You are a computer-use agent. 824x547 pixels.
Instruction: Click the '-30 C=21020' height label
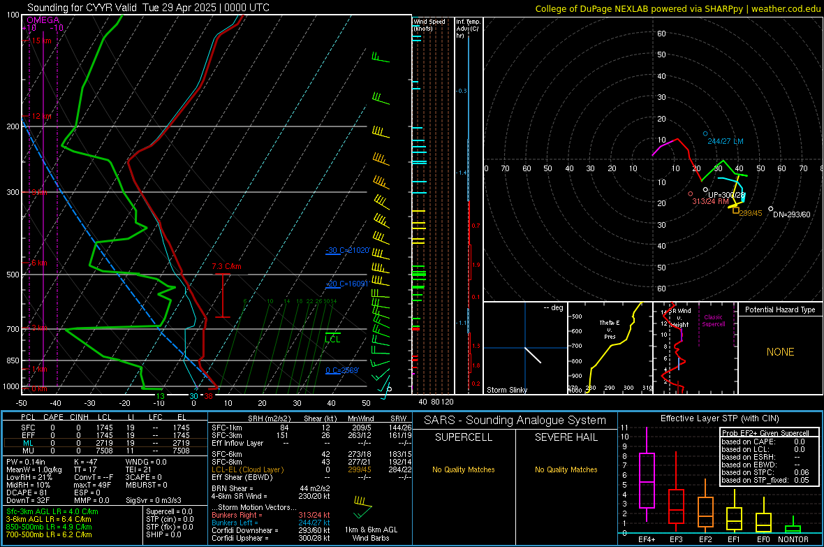click(x=348, y=250)
